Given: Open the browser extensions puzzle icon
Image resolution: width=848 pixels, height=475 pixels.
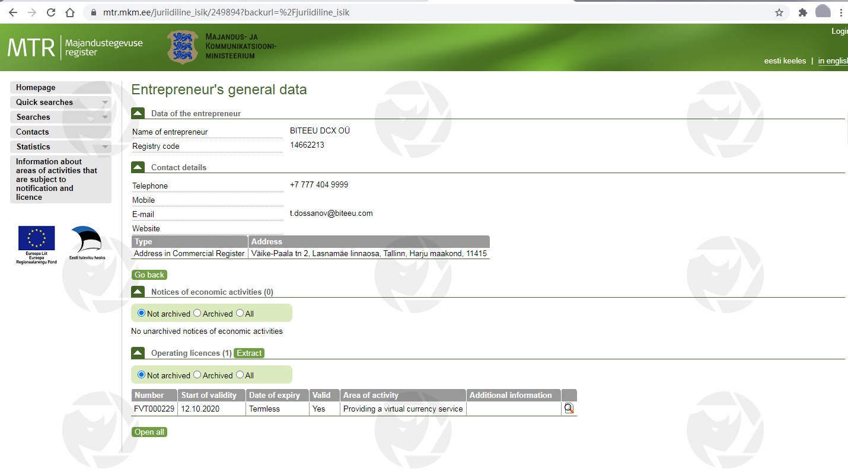Looking at the screenshot, I should (x=803, y=12).
